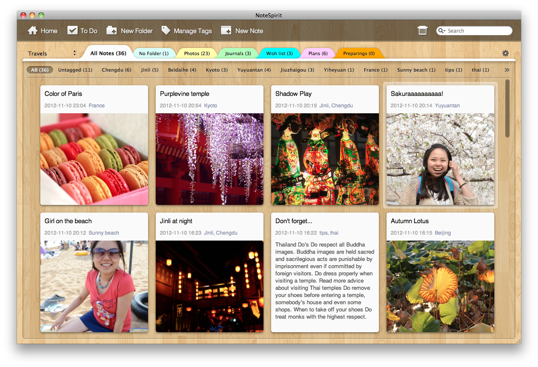Click the Yuyuantan tag on Sakuraaaaaaaaaa! note

click(x=447, y=106)
